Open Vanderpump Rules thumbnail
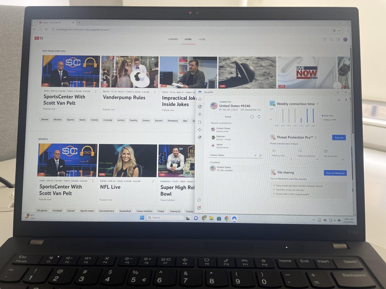386x289 pixels. coord(130,71)
